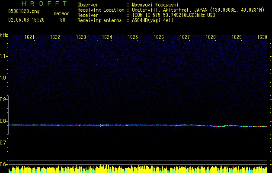Click the Receiving Location label
This screenshot has width=272, height=173.
tap(101, 10)
